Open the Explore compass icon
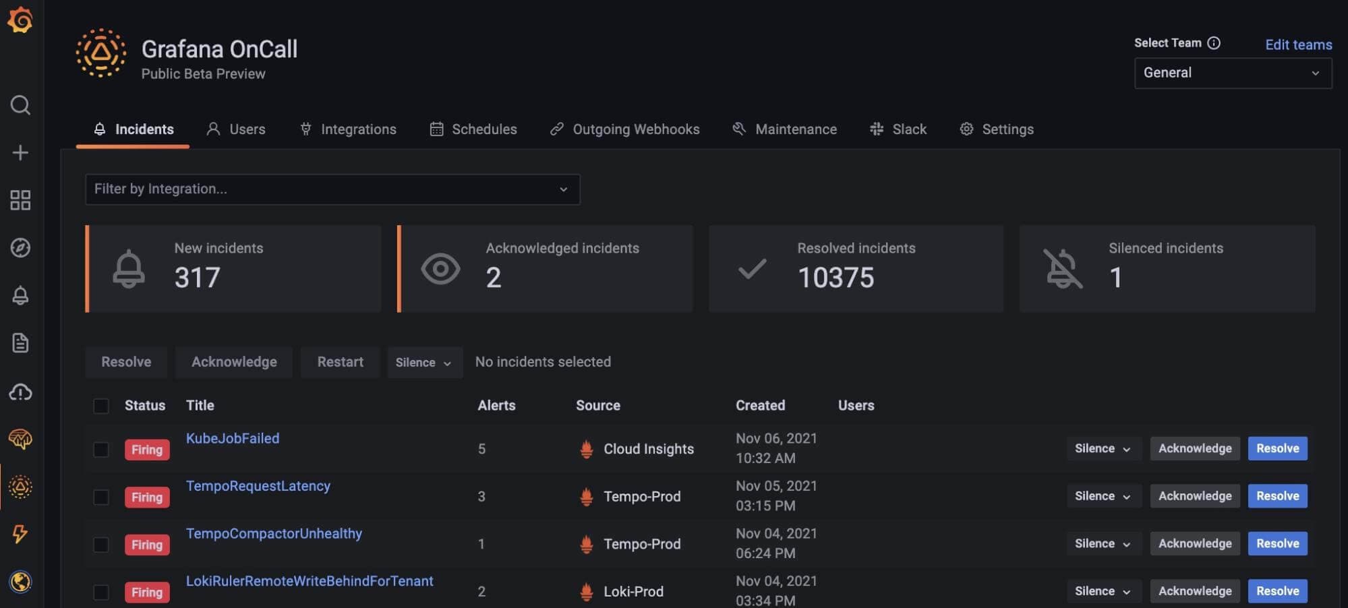The height and width of the screenshot is (608, 1348). 20,248
